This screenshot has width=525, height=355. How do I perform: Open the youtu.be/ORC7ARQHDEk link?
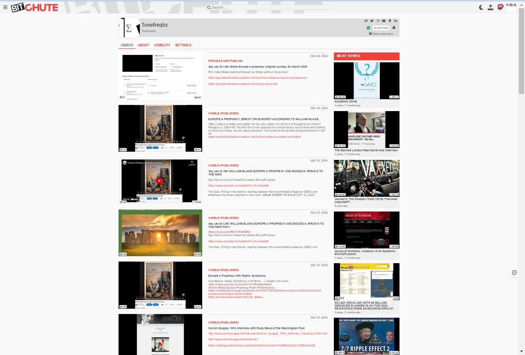(229, 232)
